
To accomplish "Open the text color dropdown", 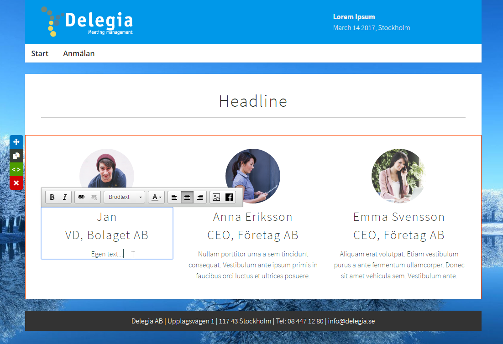I will (156, 197).
